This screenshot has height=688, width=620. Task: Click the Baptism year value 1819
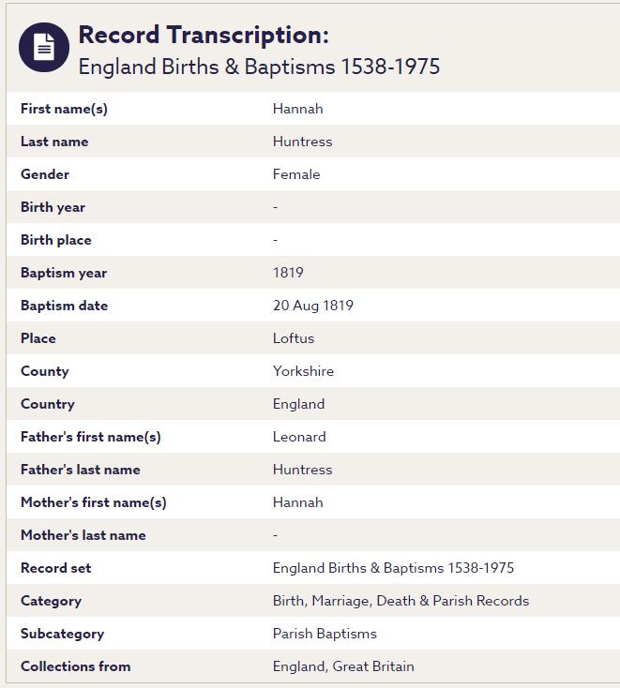click(x=288, y=273)
